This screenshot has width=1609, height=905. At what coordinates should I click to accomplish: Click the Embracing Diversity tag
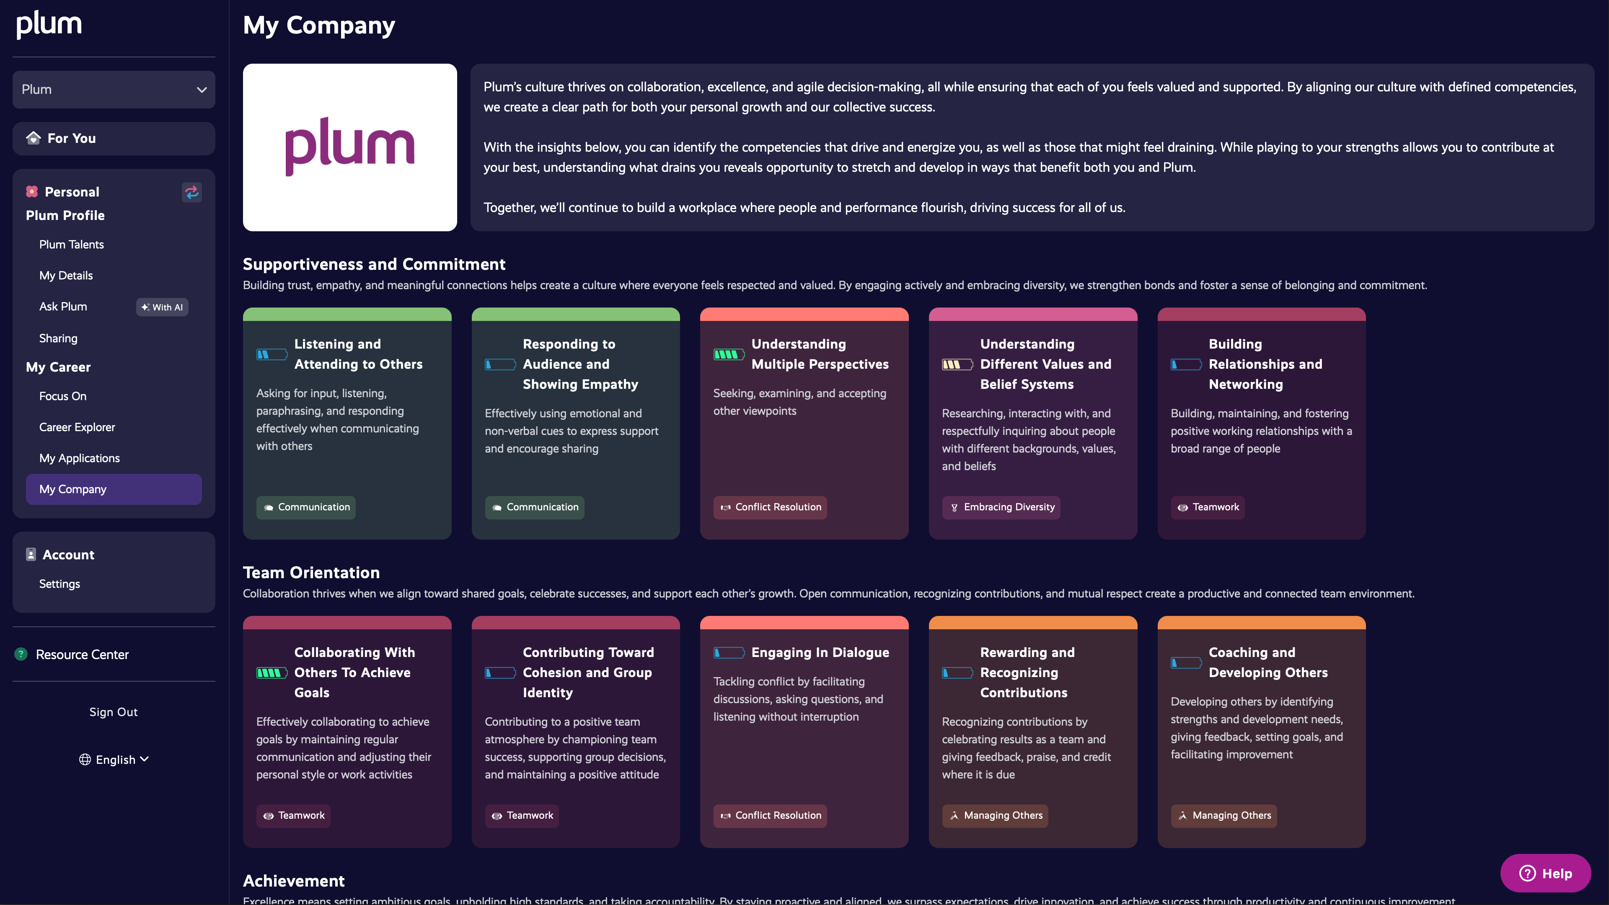point(1001,507)
